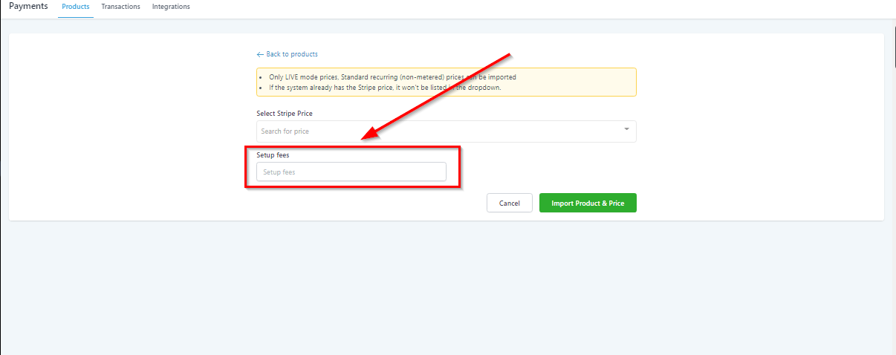Click the red annotation arrow's shaft
Viewport: 896px width, 355px height.
click(446, 93)
